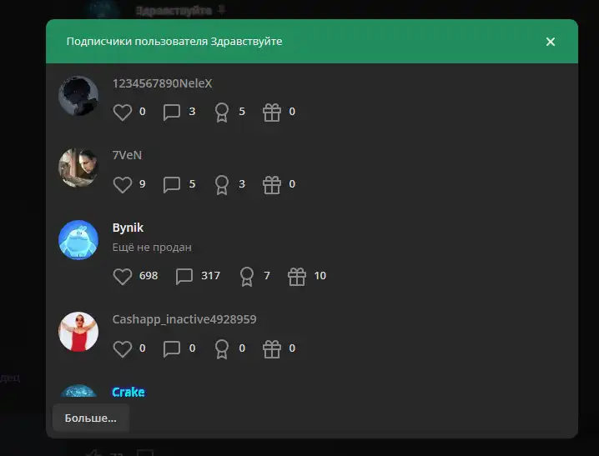
Task: Click the messages count 317
Action: pos(210,275)
